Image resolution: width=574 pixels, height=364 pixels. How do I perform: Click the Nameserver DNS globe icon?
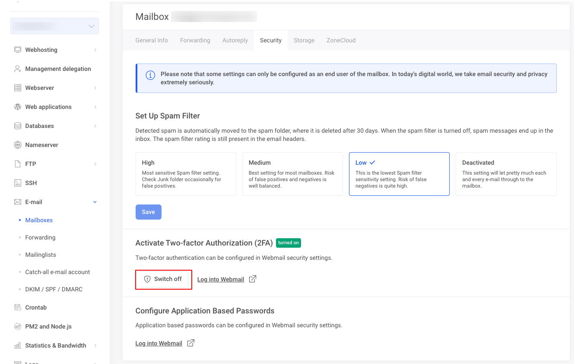18,145
